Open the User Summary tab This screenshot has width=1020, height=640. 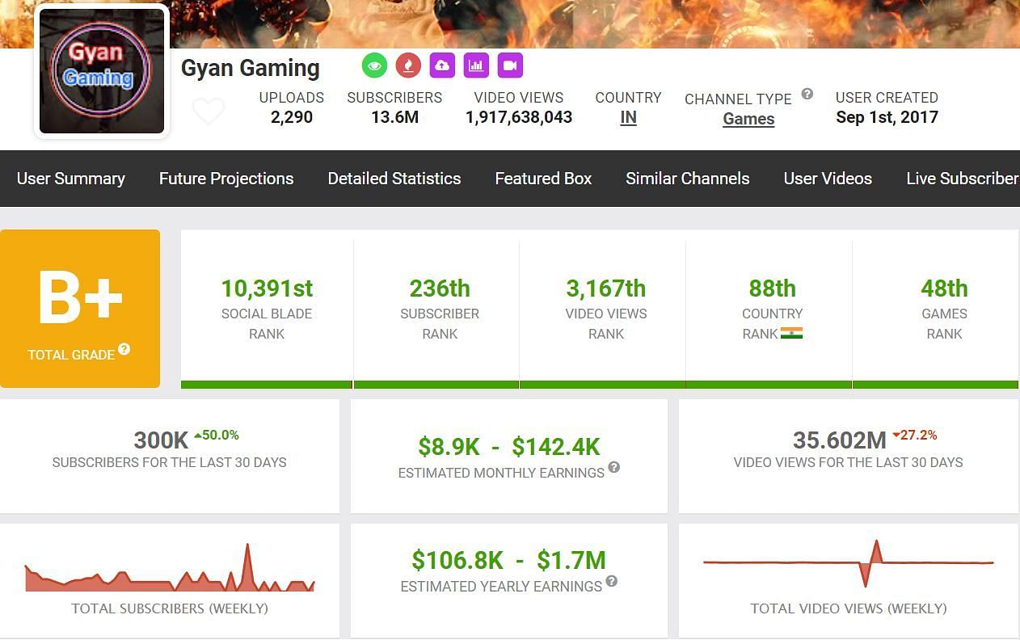point(71,179)
